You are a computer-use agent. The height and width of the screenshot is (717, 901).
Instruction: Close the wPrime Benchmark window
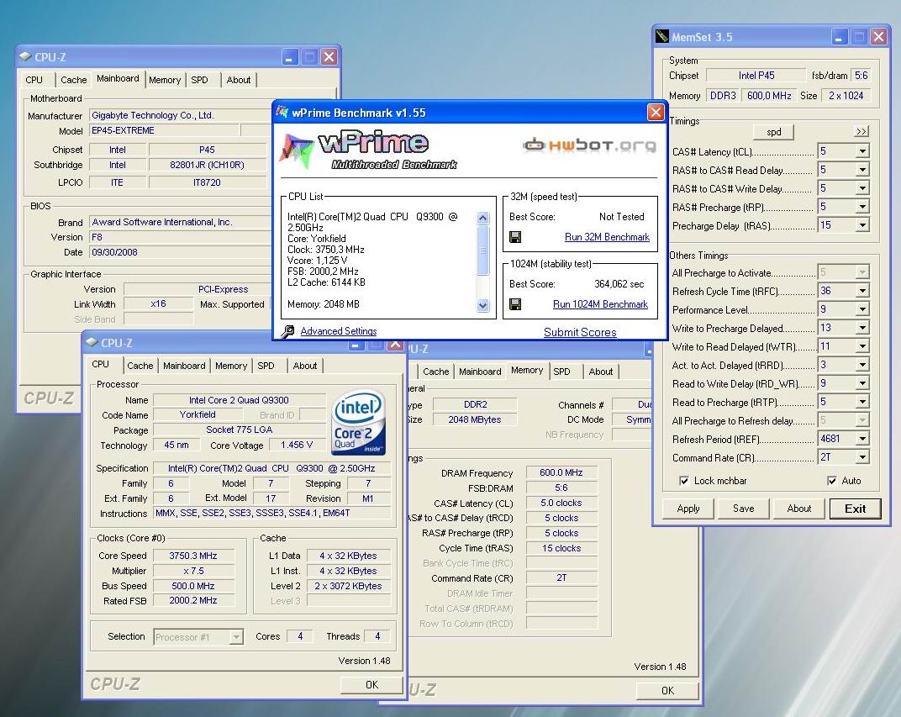tap(656, 112)
